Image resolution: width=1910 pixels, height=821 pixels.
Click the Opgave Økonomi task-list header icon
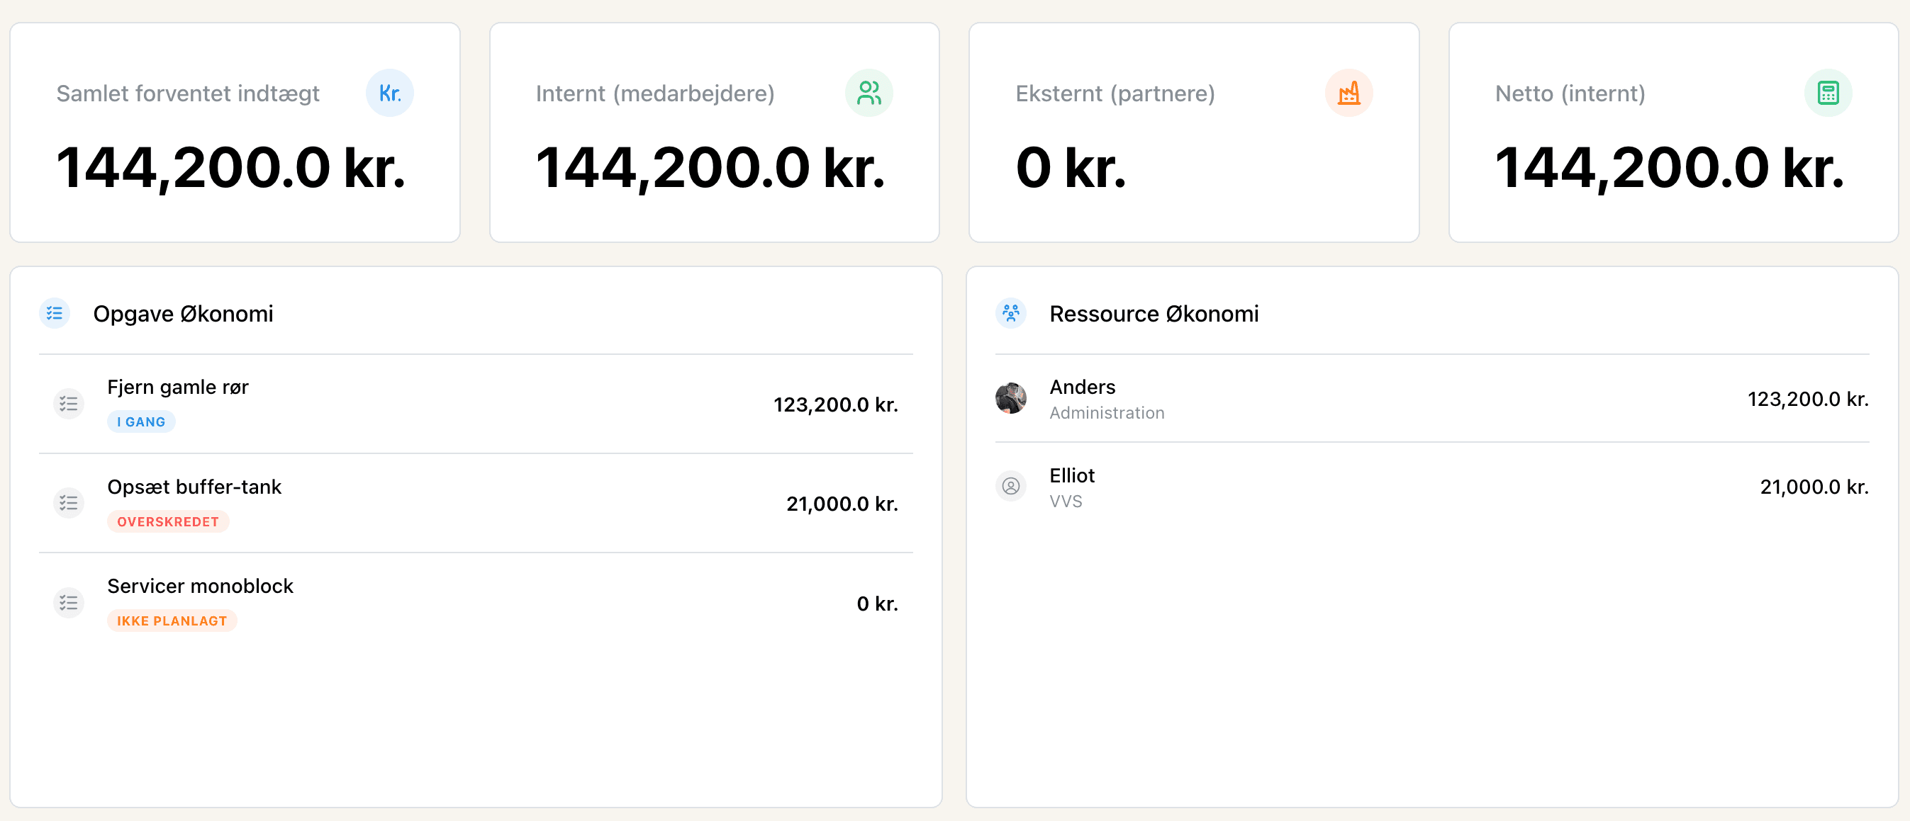[x=54, y=313]
